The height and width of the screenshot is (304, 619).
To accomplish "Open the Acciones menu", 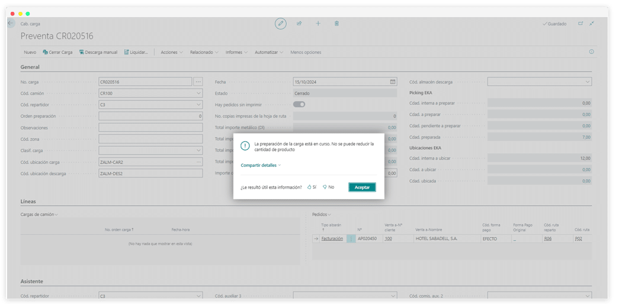I will (172, 52).
